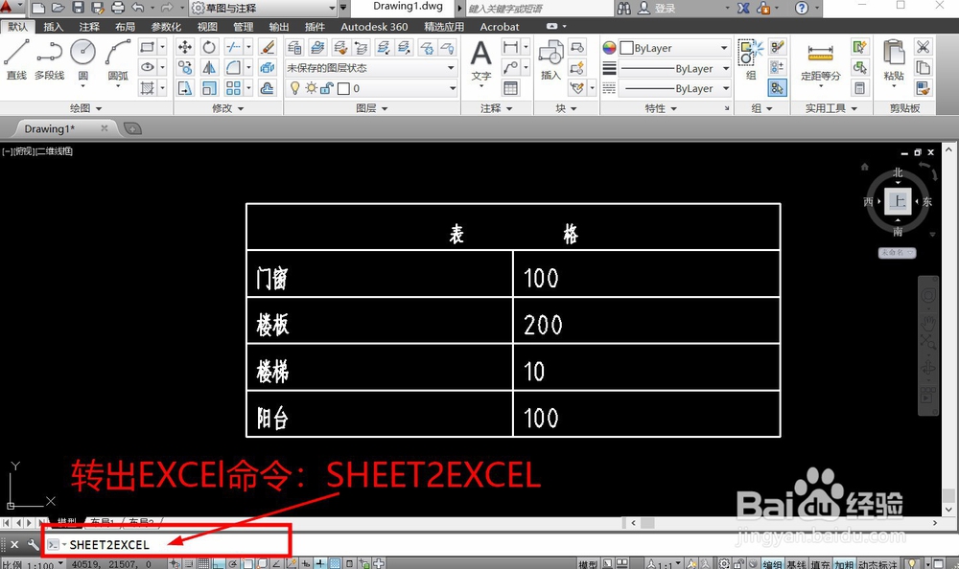Click the Rotate tool icon
Viewport: 959px width, 569px height.
tap(209, 47)
